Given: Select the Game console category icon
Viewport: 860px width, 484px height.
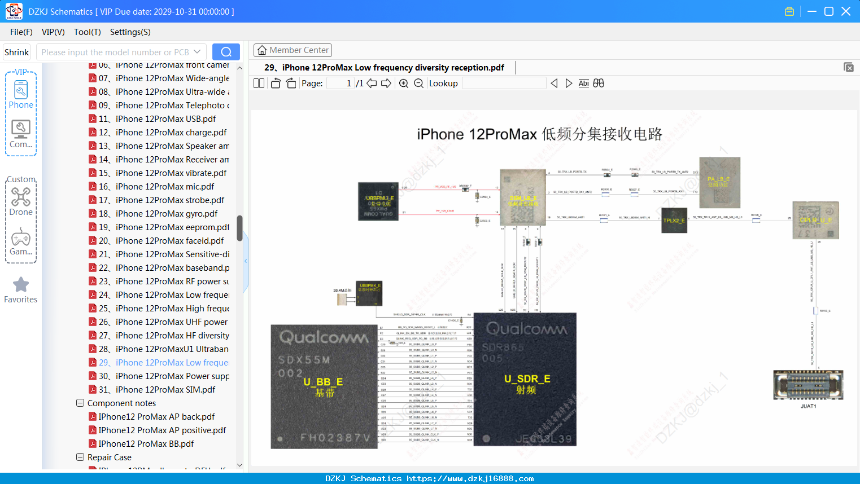Looking at the screenshot, I should pyautogui.click(x=21, y=241).
